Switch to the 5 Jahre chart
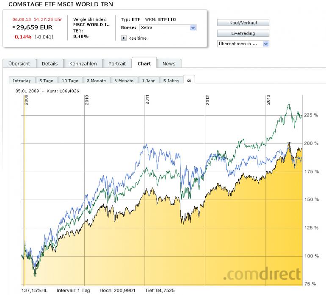Viewport: 326px width, 295px height. pyautogui.click(x=170, y=81)
